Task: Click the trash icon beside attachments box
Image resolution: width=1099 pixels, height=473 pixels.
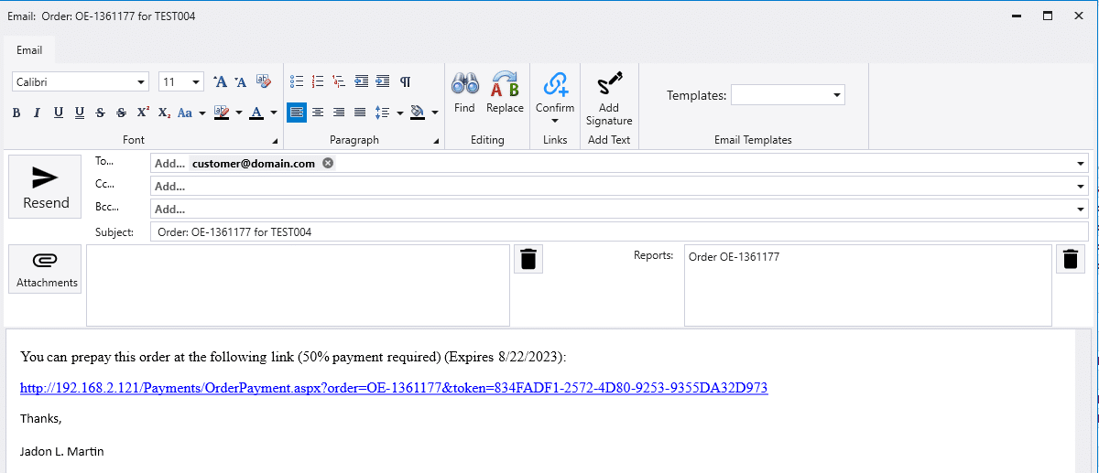Action: pyautogui.click(x=528, y=260)
